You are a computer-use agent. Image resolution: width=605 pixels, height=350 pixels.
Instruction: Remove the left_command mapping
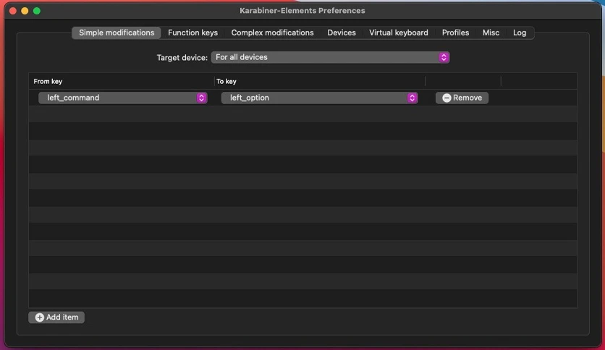click(462, 98)
